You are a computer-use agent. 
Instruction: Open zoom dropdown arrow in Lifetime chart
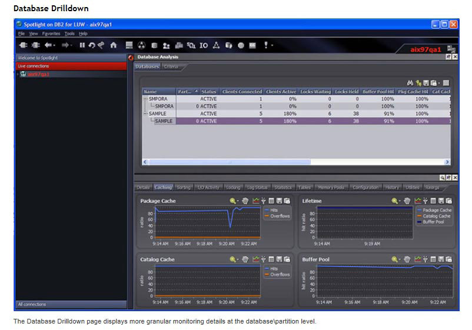(x=400, y=201)
